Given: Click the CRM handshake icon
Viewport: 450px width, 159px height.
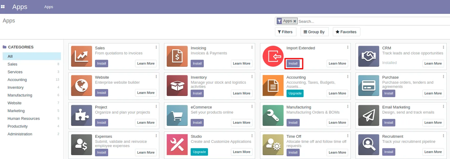Looking at the screenshot, I should tap(369, 56).
